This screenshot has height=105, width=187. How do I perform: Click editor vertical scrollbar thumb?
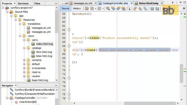[181, 73]
